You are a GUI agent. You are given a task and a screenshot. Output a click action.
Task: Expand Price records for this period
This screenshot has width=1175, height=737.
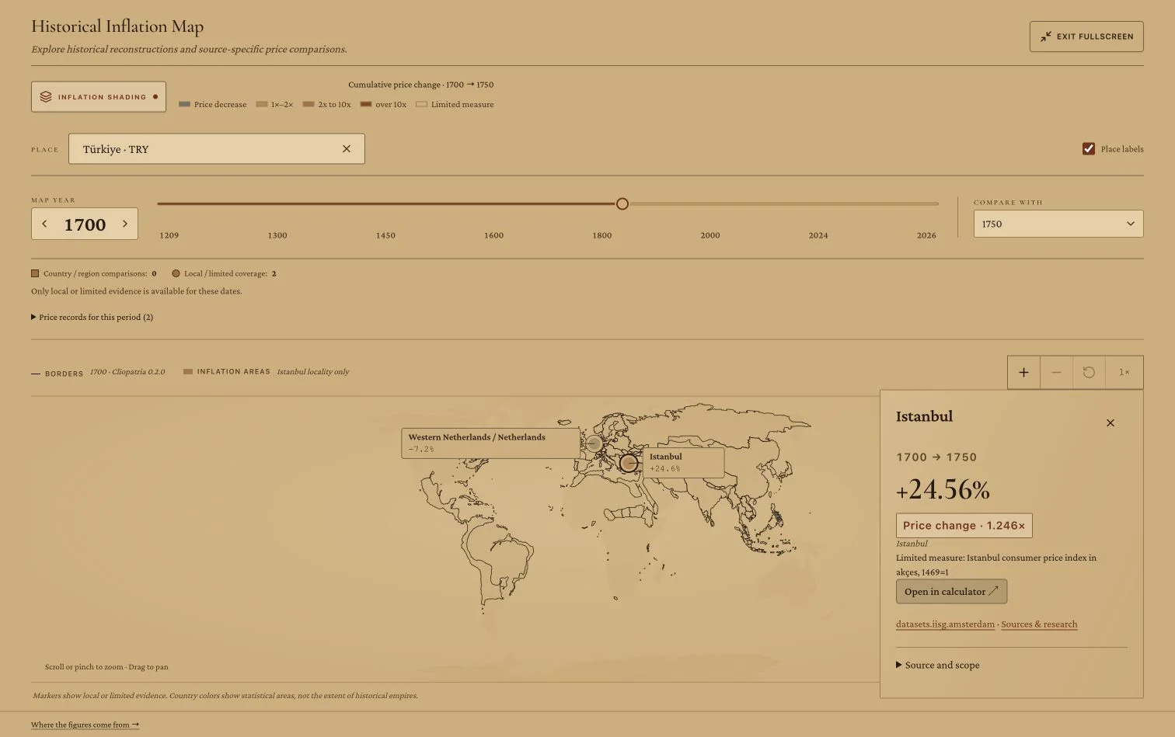pos(92,317)
